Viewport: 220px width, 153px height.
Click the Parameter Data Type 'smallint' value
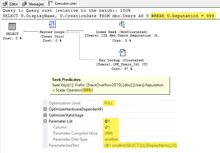111,139
